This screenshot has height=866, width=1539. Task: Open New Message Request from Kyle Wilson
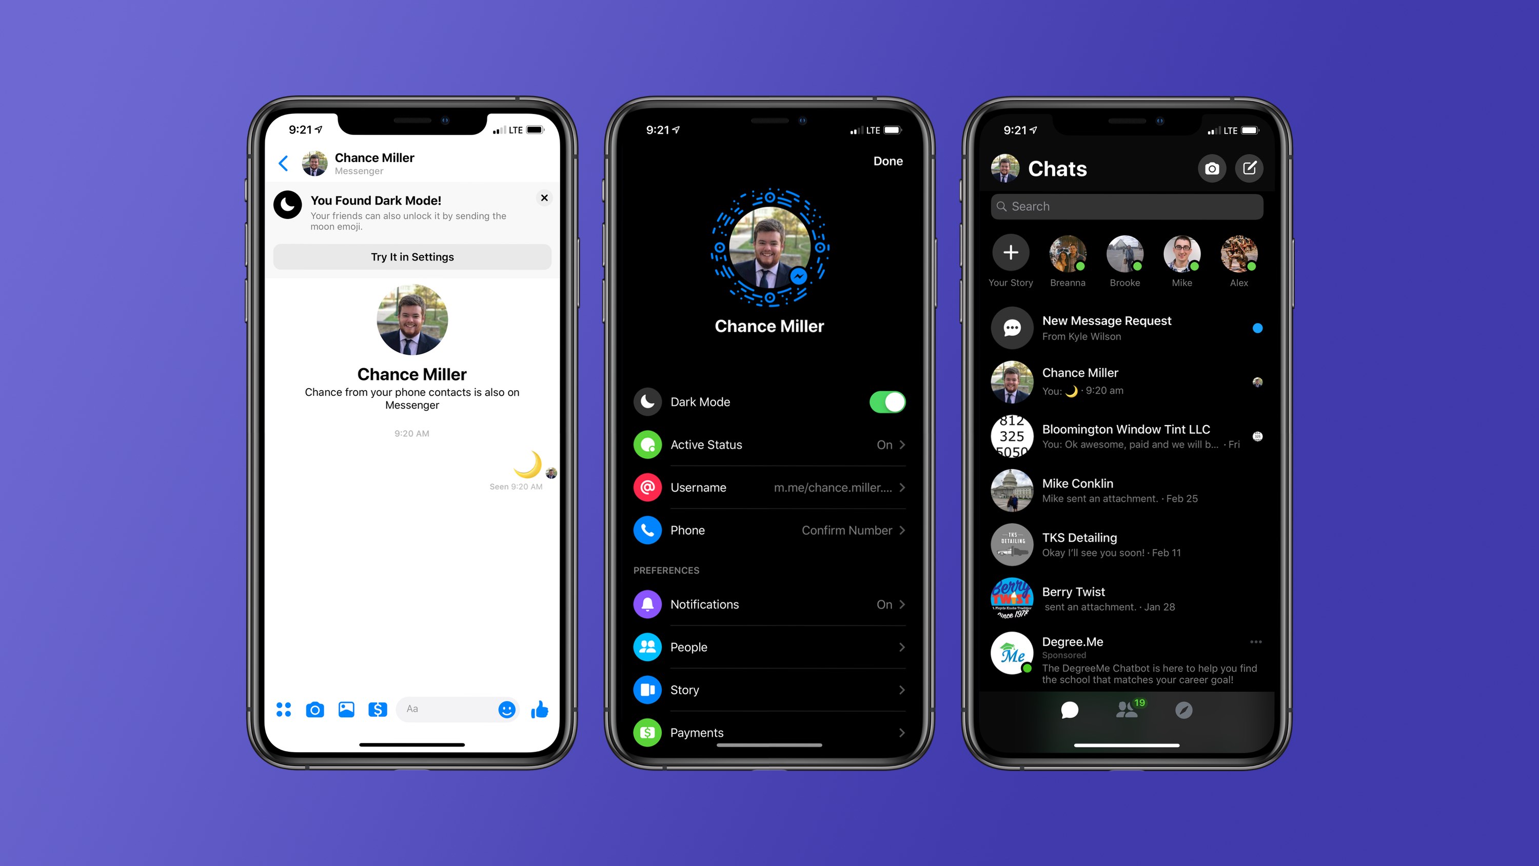click(1126, 328)
